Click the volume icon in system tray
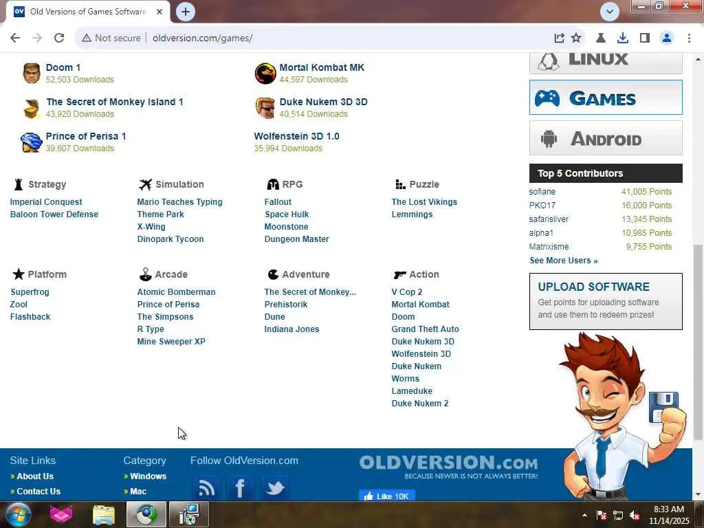The image size is (704, 528). click(x=635, y=516)
